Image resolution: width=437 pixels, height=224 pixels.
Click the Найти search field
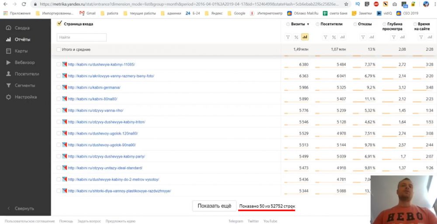click(81, 38)
